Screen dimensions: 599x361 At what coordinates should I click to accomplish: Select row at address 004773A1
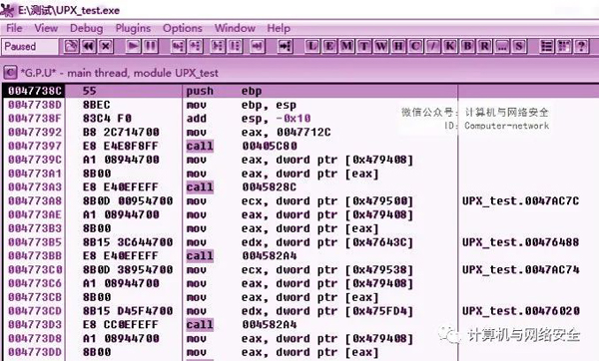(299, 174)
